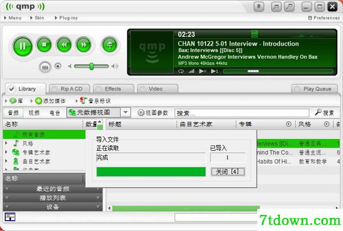The image size is (343, 231).
Task: Click the green horizontal scrollbar thumb
Action: (x=186, y=208)
